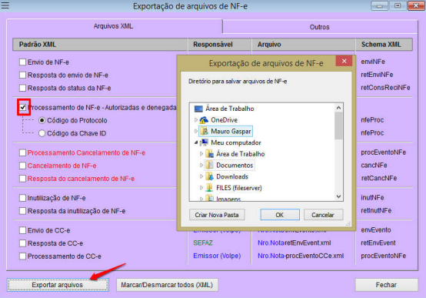Select the Downloads folder icon
This screenshot has width=426, height=298.
click(x=209, y=176)
